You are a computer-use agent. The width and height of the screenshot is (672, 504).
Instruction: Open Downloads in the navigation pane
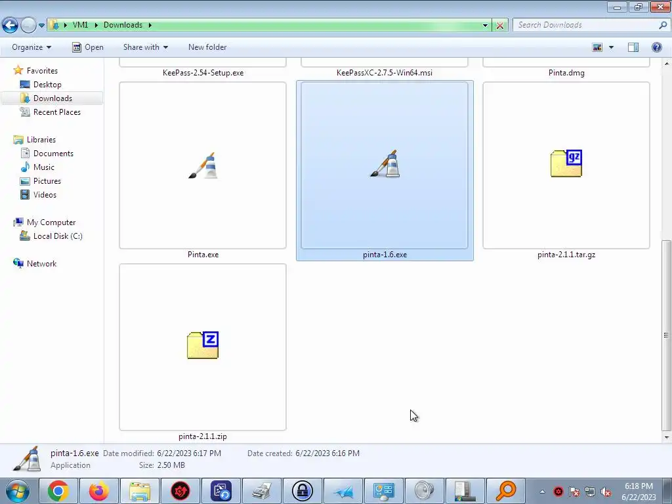pyautogui.click(x=52, y=98)
